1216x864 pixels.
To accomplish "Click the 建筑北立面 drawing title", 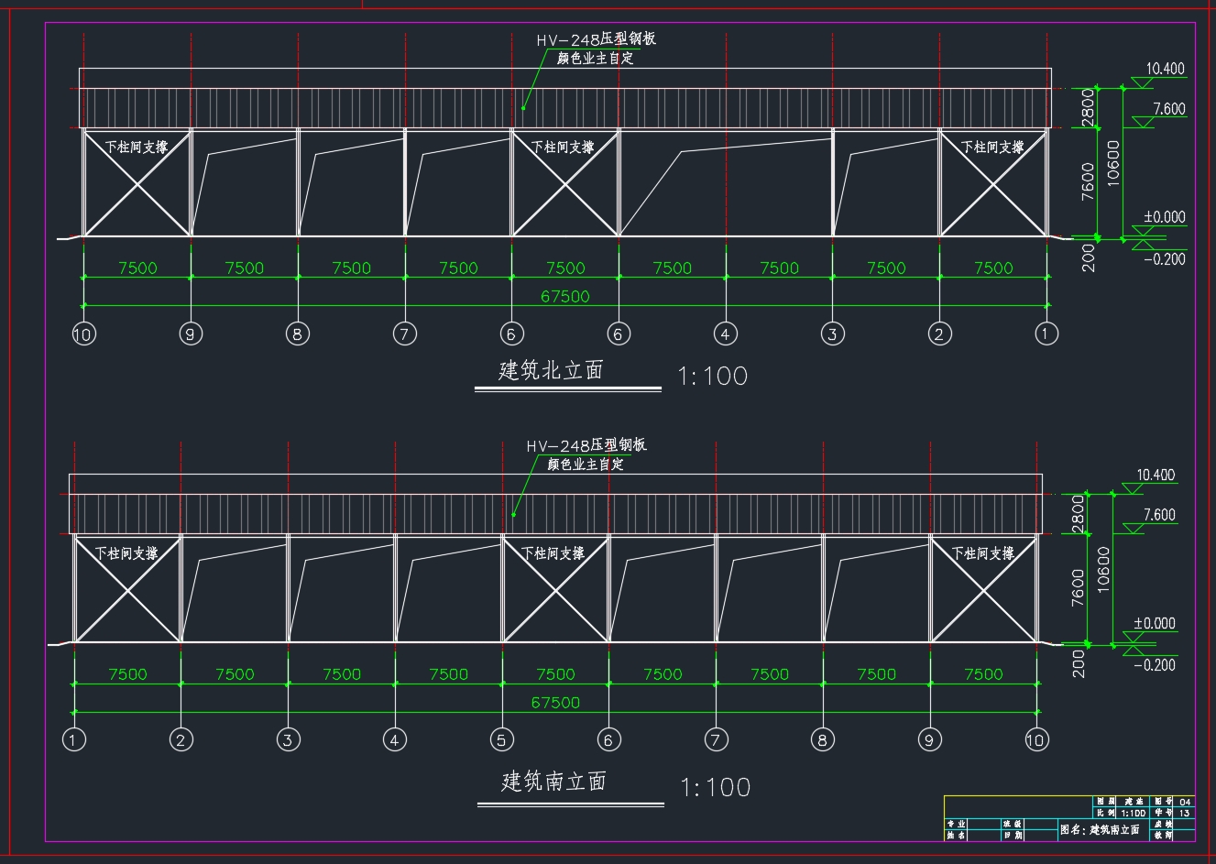I will [x=552, y=371].
